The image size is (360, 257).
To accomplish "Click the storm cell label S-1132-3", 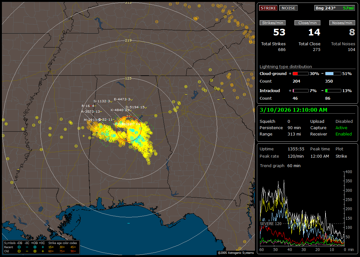I will [102, 101].
